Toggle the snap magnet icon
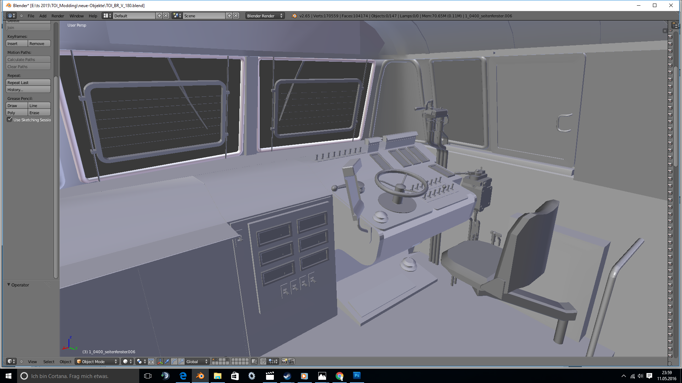The image size is (682, 383). tap(263, 361)
